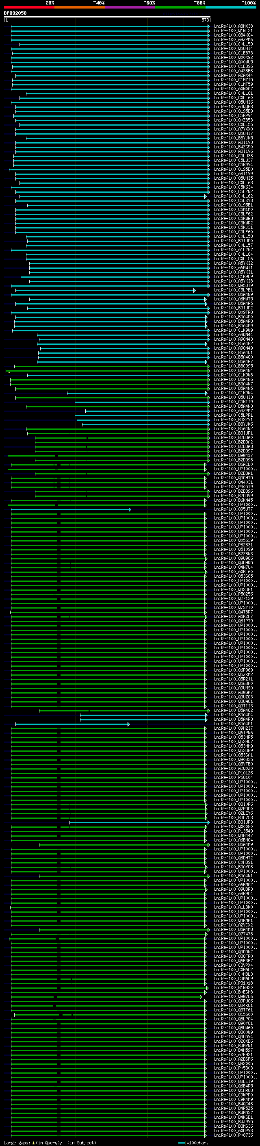Select hit UniRef100_Q00X92
Viewport: 260px width, 1146px height.
pos(233,57)
